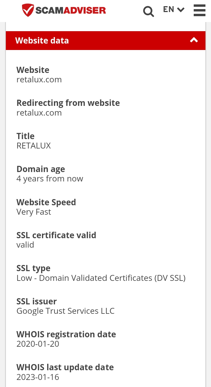Click the SSL issuer label
Viewport: 211px width, 387px height.
(37, 301)
